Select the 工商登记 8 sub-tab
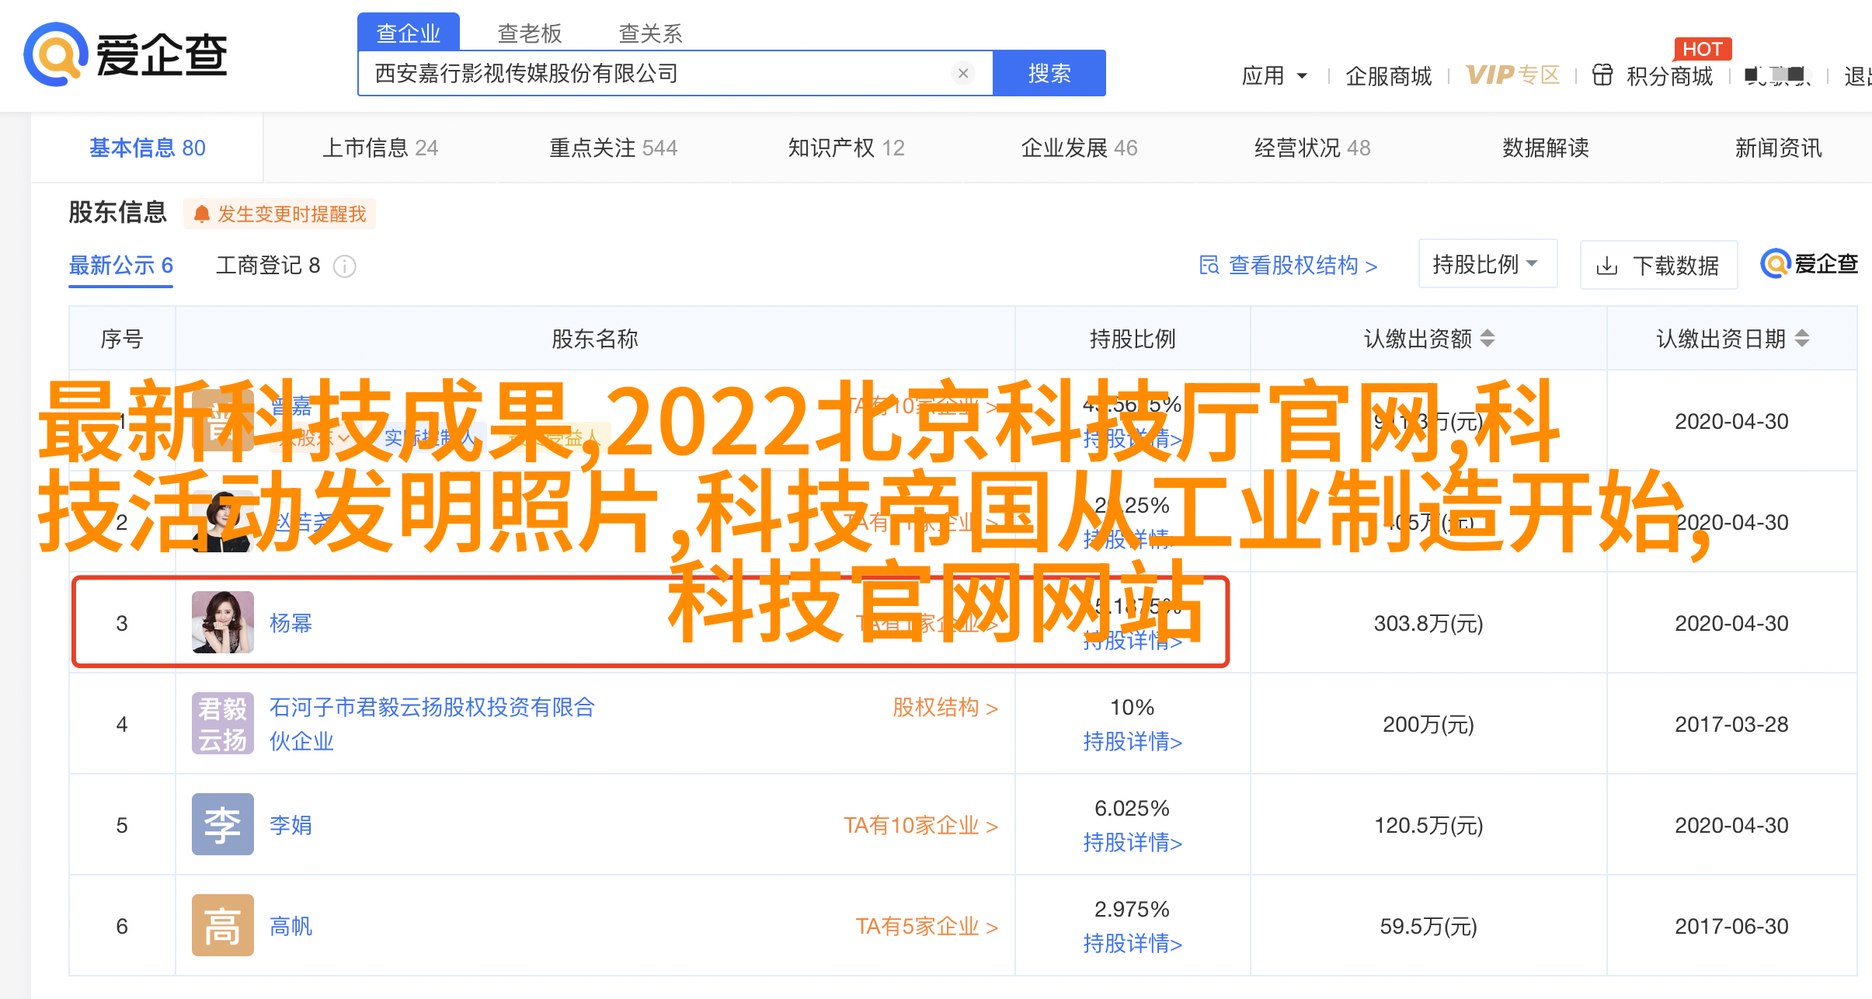This screenshot has height=999, width=1872. point(268,266)
